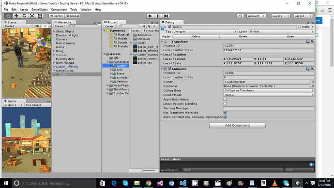
Task: Open the Hierarchy Create menu button
Action: click(60, 26)
